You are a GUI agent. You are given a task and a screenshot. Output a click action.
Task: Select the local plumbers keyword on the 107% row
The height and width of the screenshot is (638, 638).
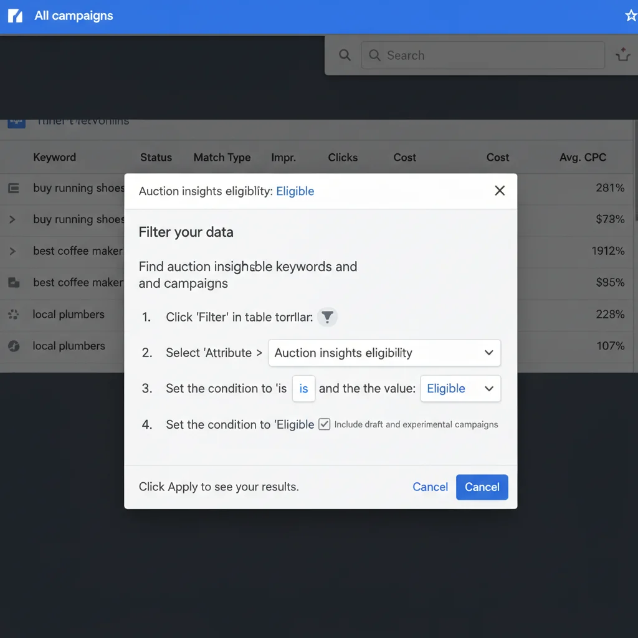pyautogui.click(x=69, y=346)
